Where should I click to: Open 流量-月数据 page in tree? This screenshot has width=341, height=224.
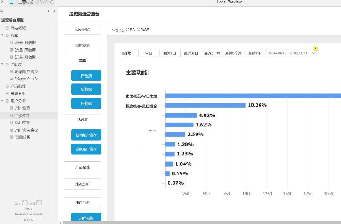pos(25,57)
